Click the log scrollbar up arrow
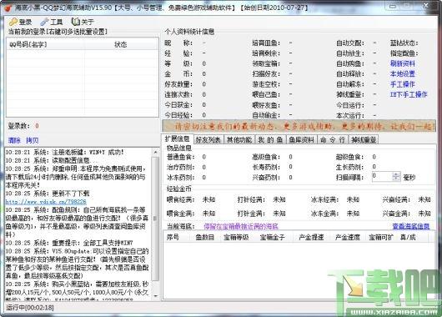Image resolution: width=442 pixels, height=317 pixels. 155,152
